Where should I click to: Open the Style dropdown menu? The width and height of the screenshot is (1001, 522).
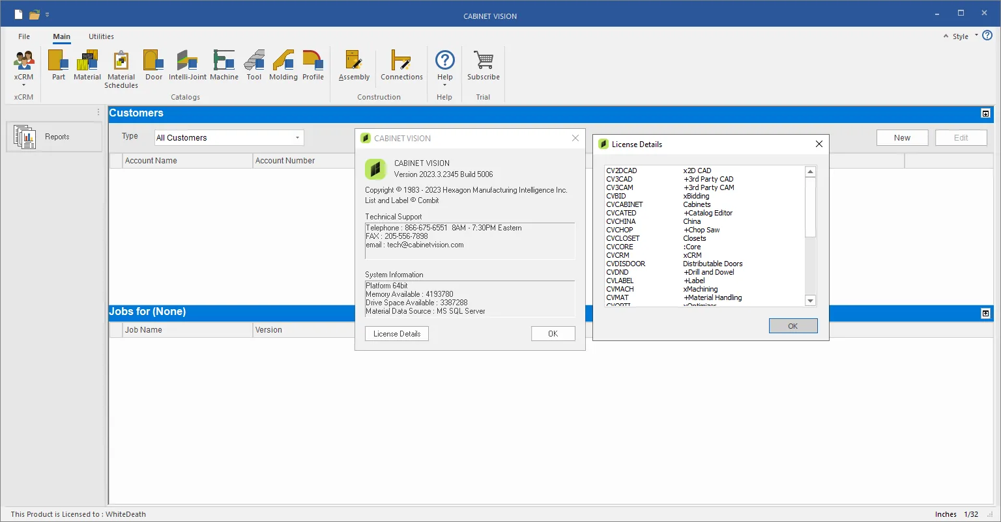click(965, 36)
